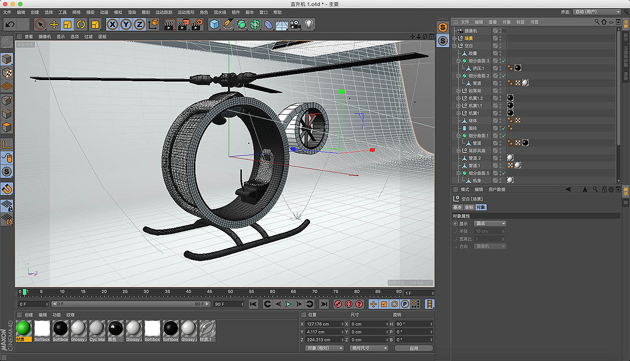
Task: Play the animation forward
Action: click(288, 304)
